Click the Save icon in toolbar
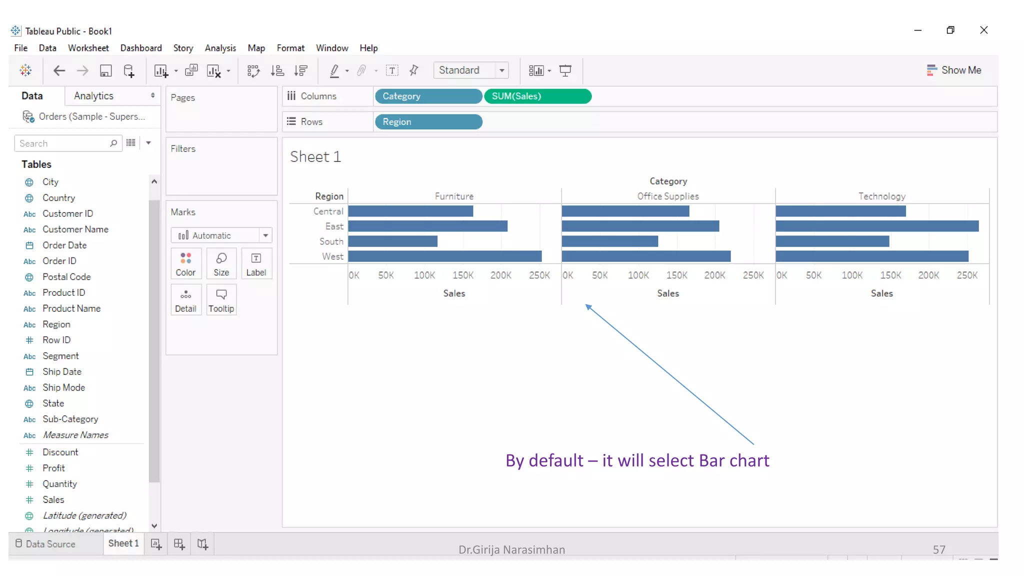 [105, 70]
